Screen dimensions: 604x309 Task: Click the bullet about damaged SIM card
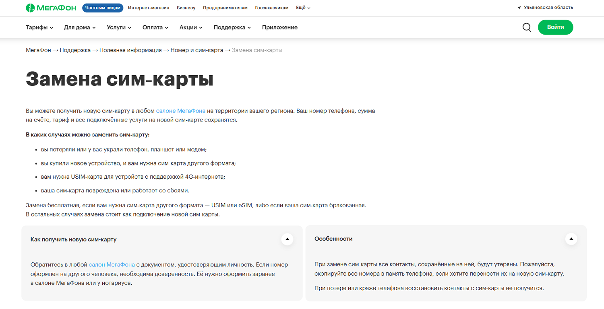(115, 190)
